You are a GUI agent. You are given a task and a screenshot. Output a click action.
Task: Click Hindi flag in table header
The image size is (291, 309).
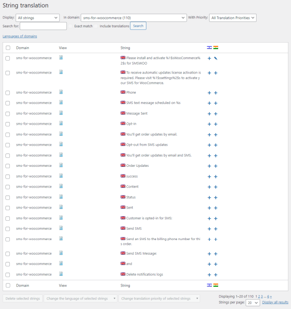[x=216, y=48]
